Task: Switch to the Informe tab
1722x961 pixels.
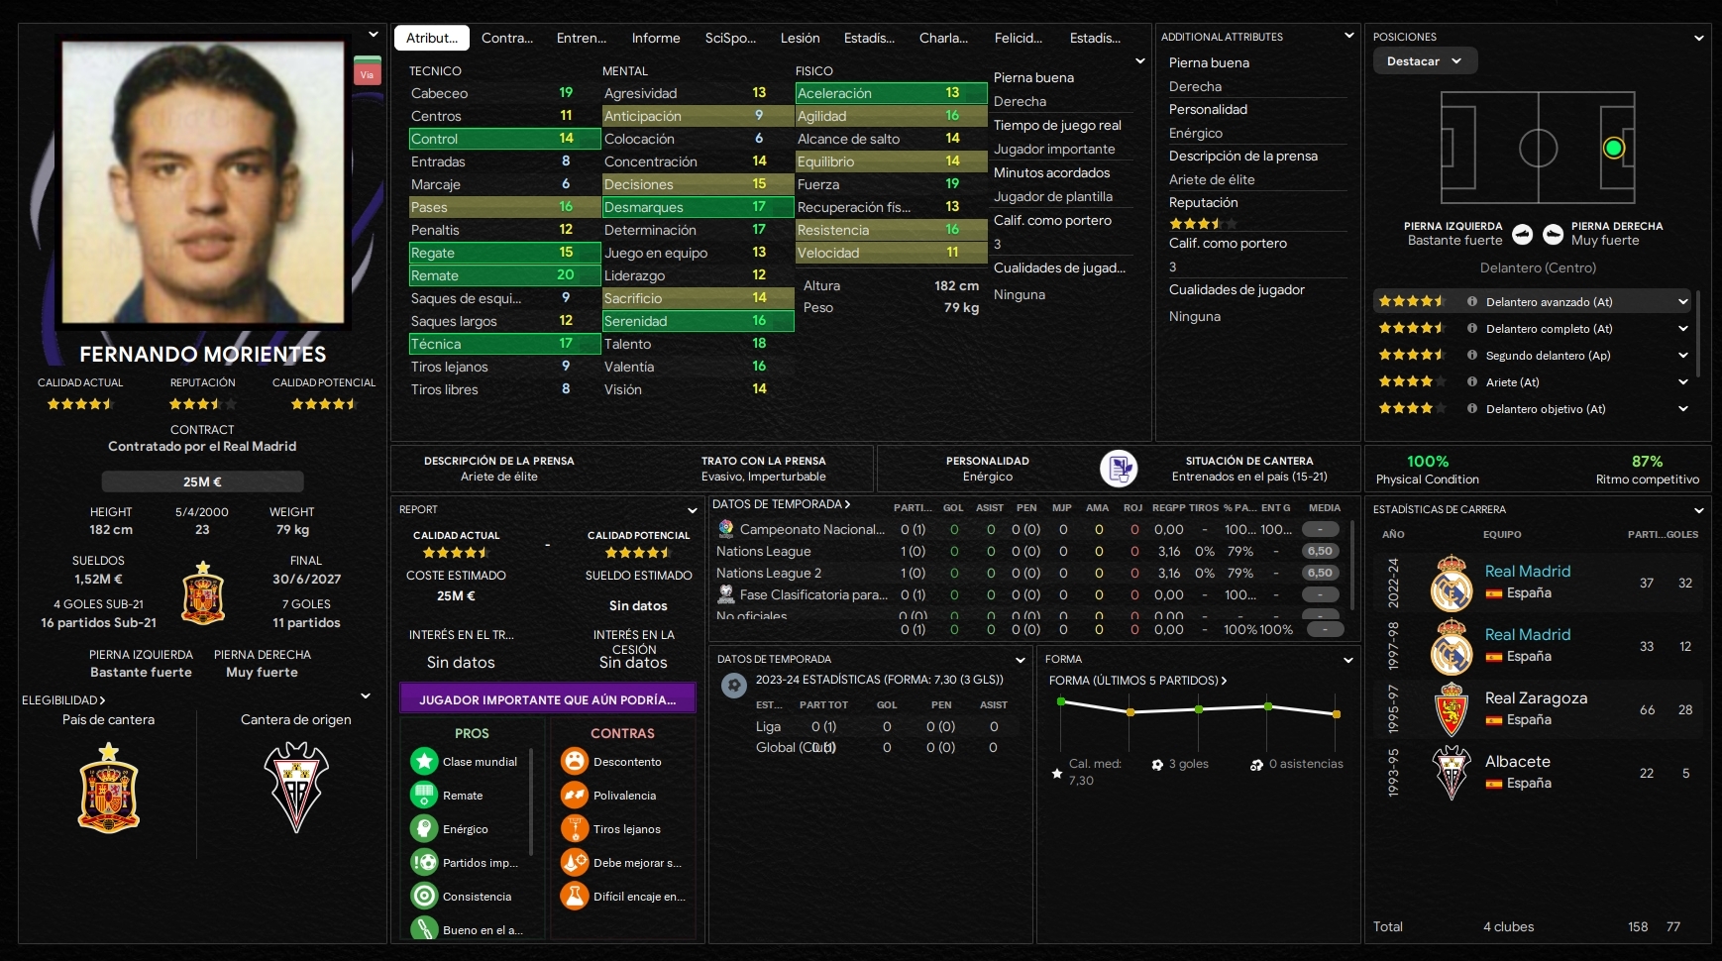Action: 656,38
